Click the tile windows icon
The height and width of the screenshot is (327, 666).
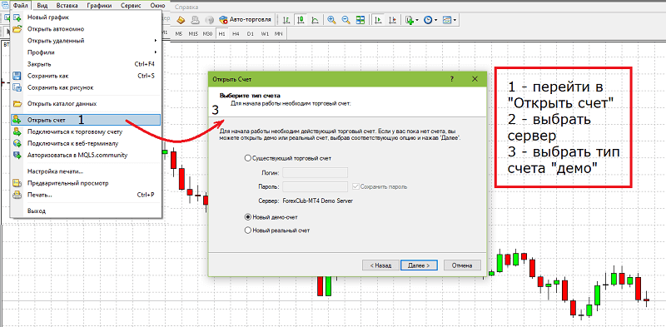360,19
